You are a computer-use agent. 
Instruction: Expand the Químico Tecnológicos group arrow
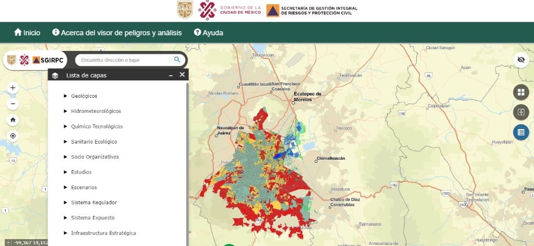click(x=66, y=126)
